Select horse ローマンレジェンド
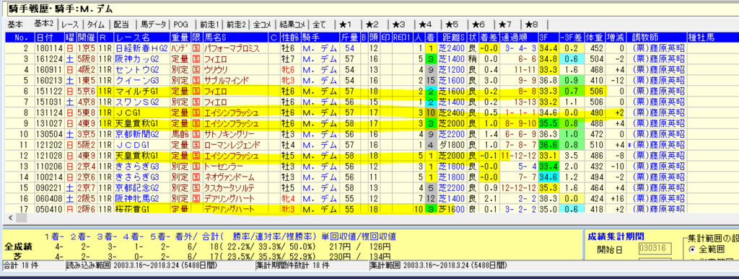This screenshot has width=739, height=279. [232, 144]
